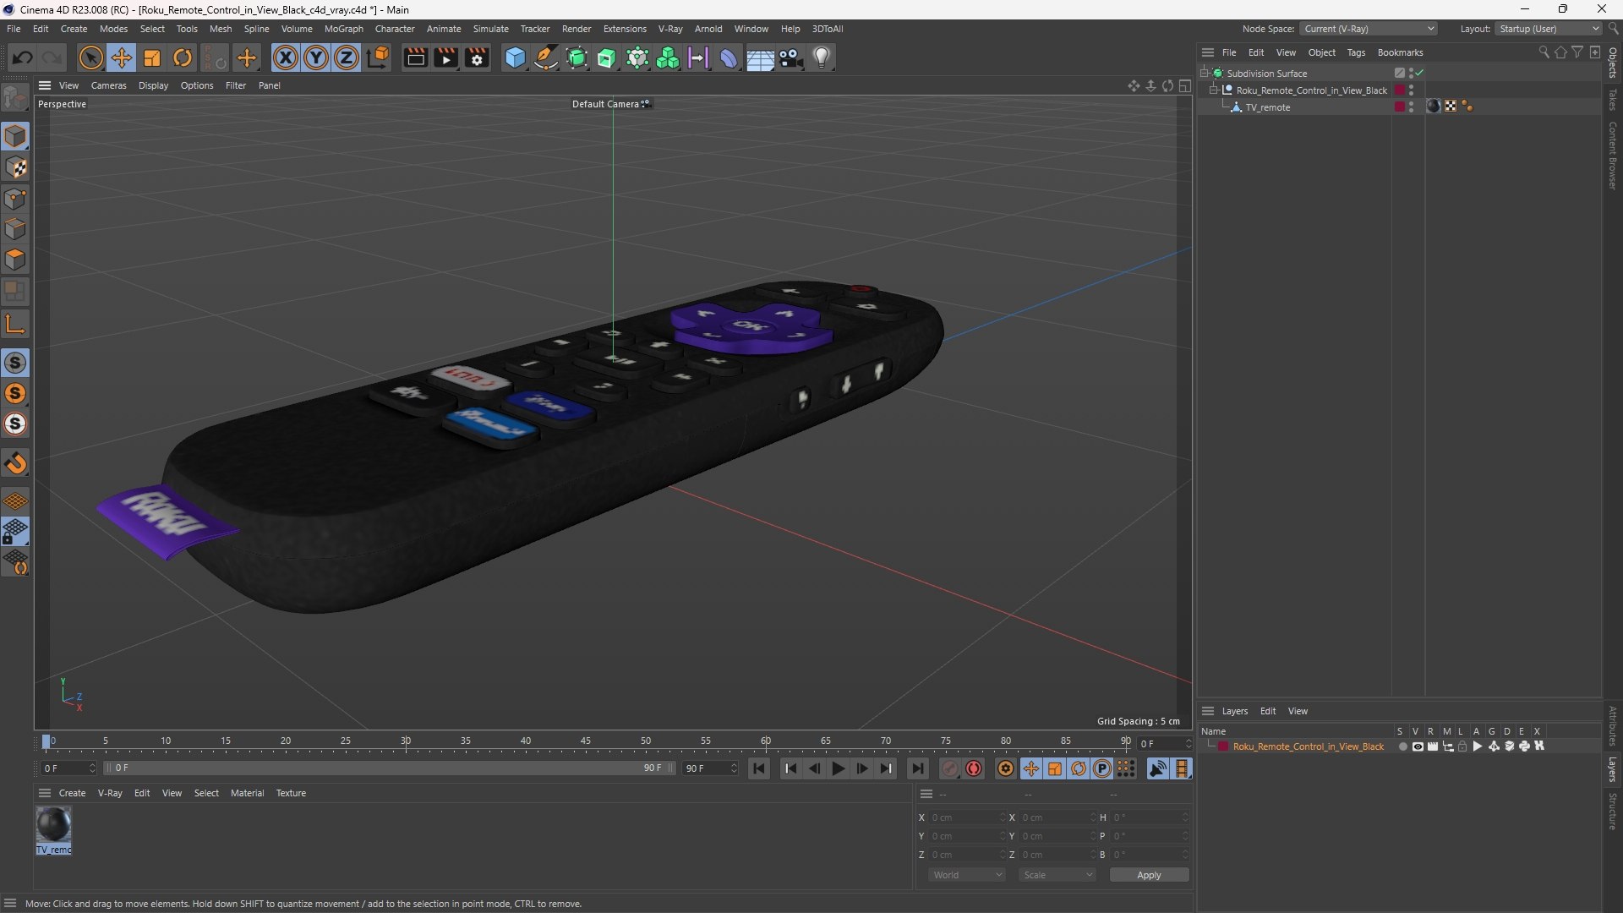Select the Scale tool

152,57
